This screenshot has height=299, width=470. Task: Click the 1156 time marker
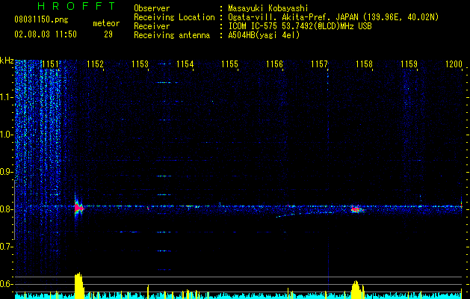click(275, 64)
